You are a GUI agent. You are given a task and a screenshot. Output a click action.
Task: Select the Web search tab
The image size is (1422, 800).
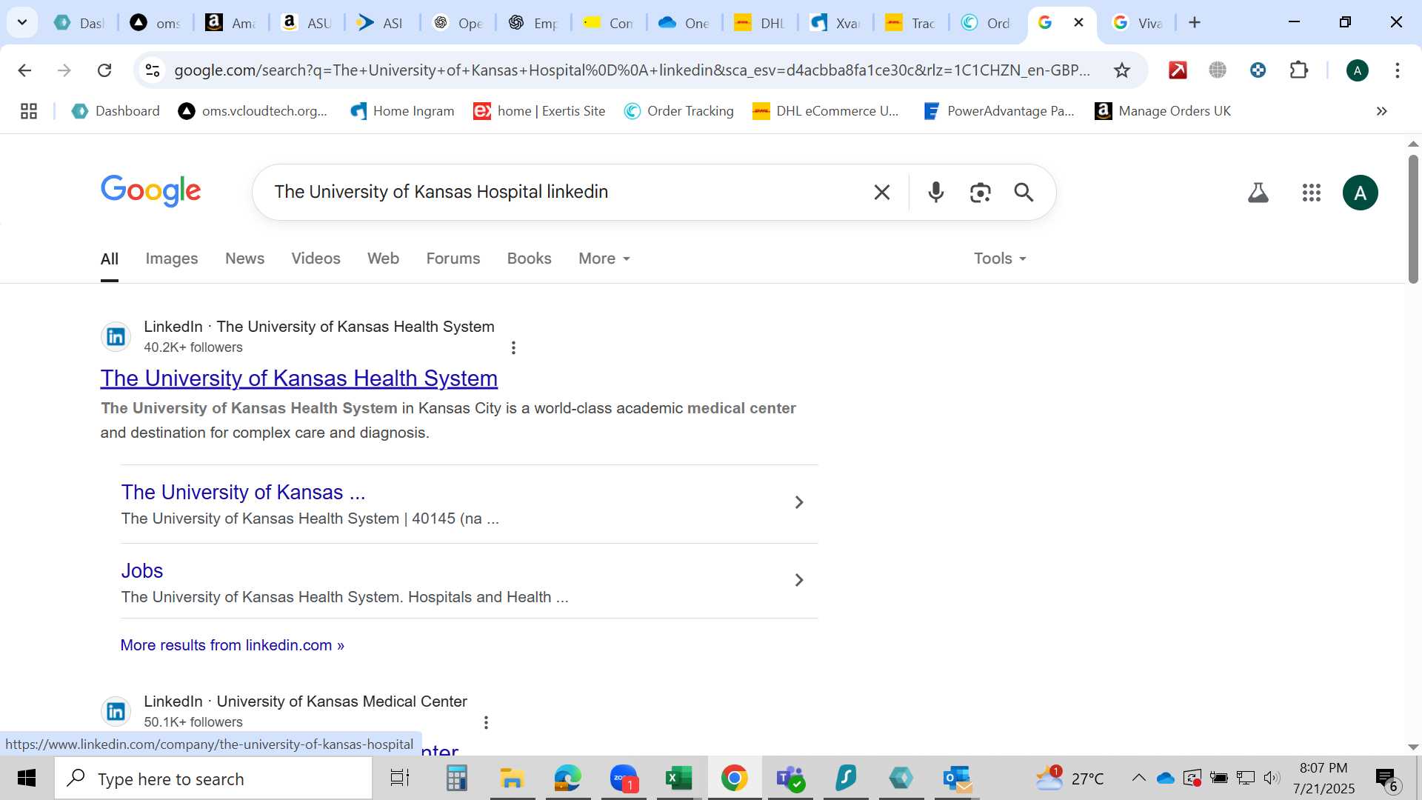click(383, 259)
